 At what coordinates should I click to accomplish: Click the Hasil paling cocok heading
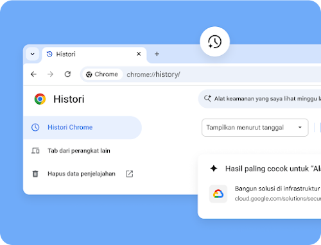click(273, 169)
